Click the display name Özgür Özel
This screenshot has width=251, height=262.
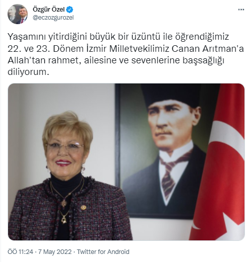tap(48, 10)
